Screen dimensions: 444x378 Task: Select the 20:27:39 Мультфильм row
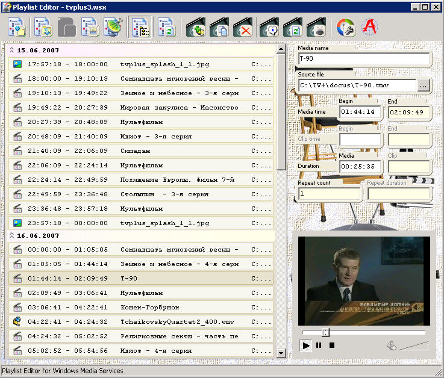[x=141, y=122]
